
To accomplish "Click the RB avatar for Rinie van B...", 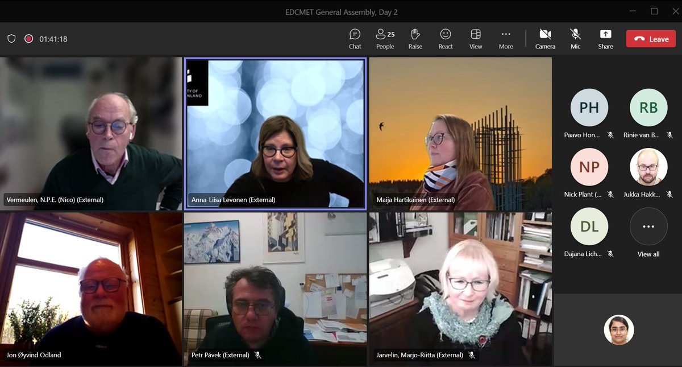I will tap(648, 108).
